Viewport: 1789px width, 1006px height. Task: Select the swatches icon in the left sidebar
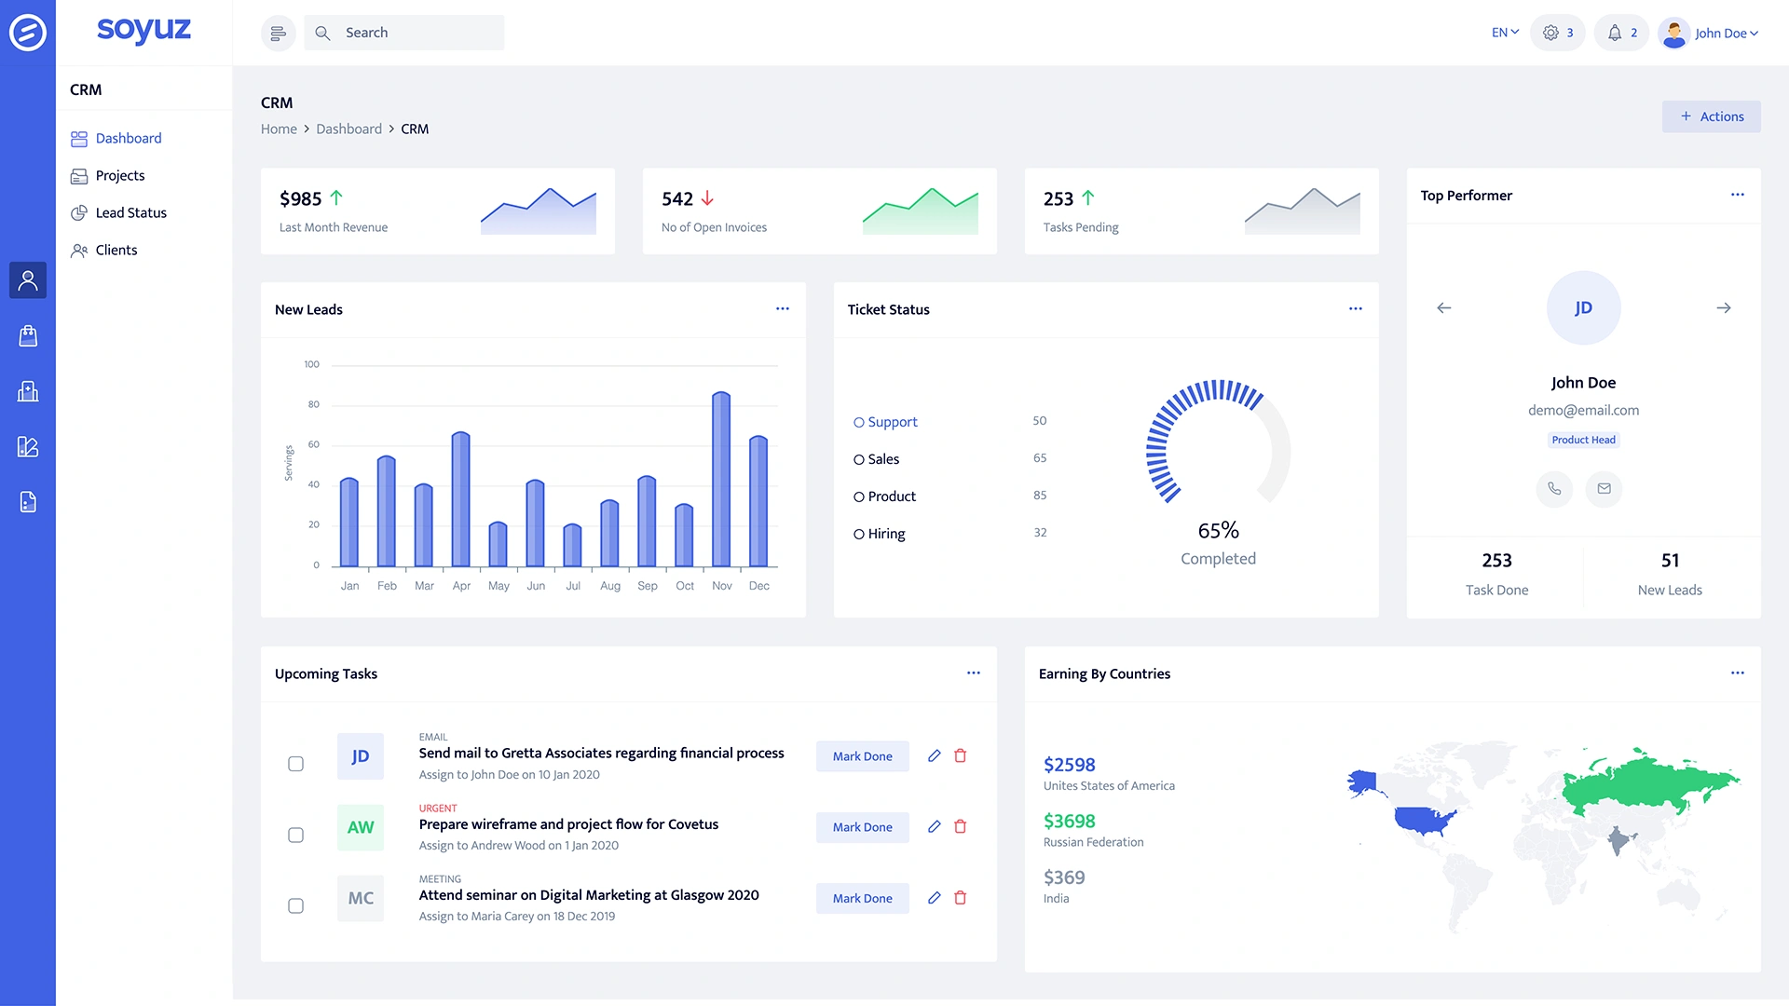click(28, 447)
